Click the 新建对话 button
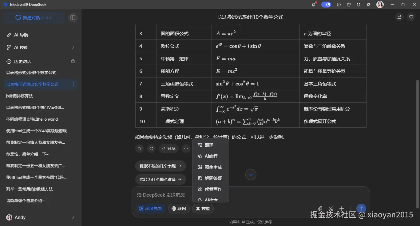This screenshot has width=420, height=226. tap(34, 17)
